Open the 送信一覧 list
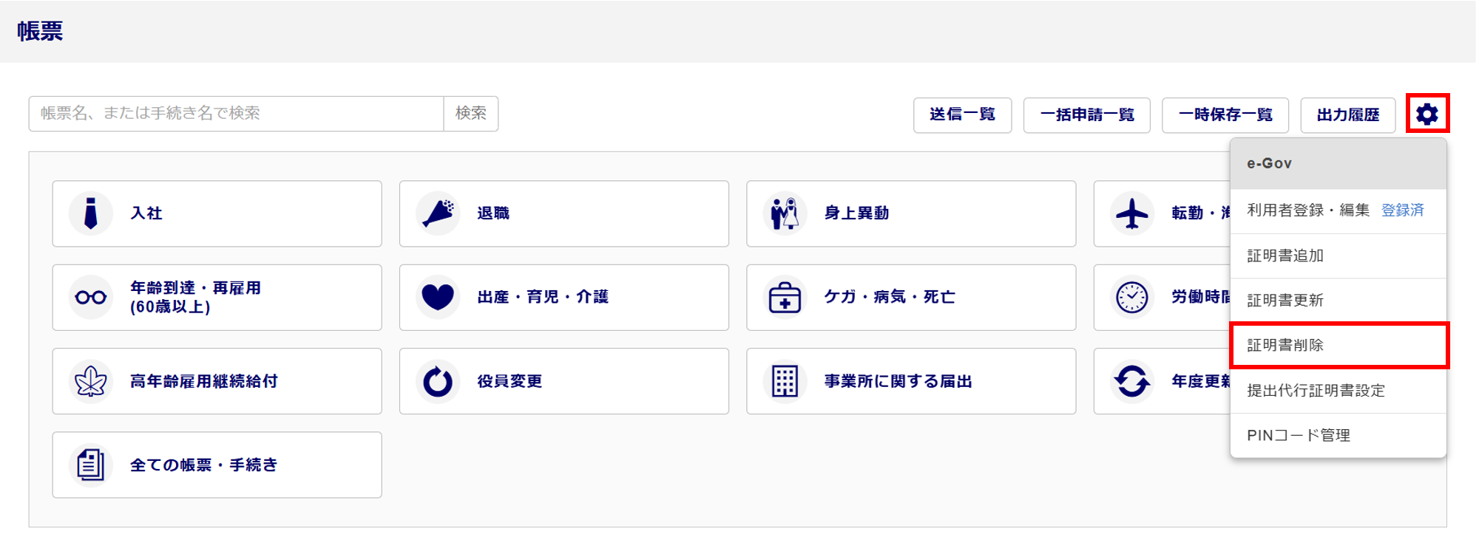 point(962,114)
